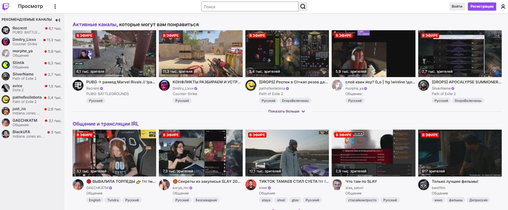The height and width of the screenshot is (210, 508).
Task: Open GAECHKATM 3,1 тыс. viewers thumbnail
Action: click(x=114, y=153)
